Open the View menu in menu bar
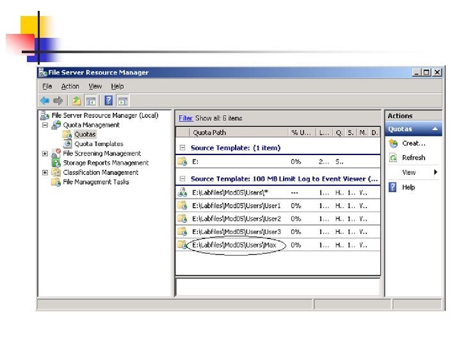The image size is (461, 346). tap(95, 86)
